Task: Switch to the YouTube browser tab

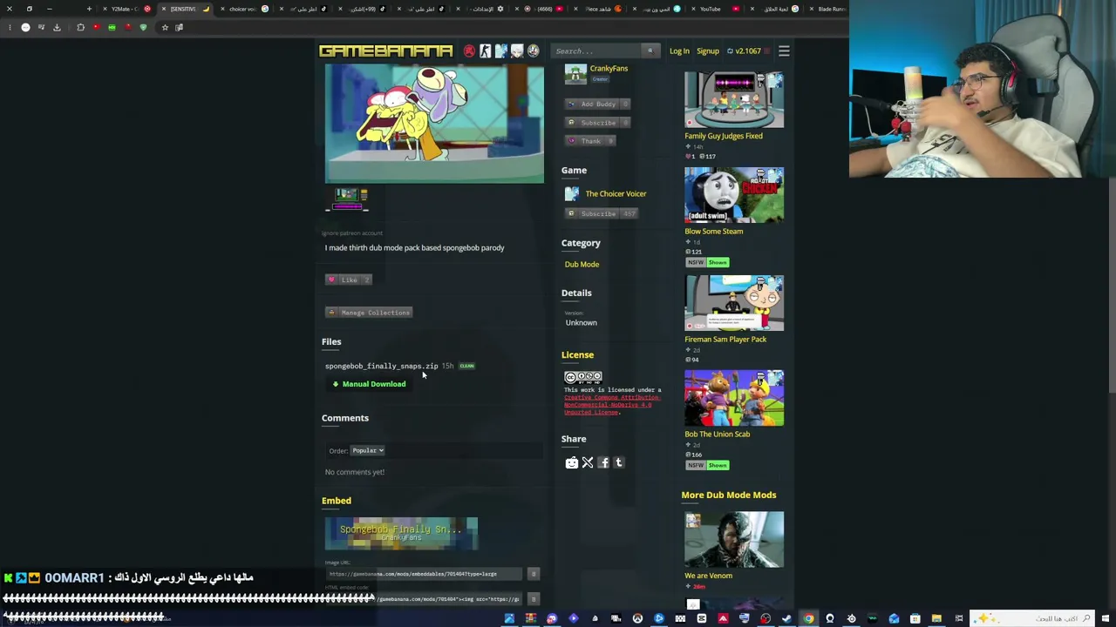Action: pyautogui.click(x=714, y=10)
